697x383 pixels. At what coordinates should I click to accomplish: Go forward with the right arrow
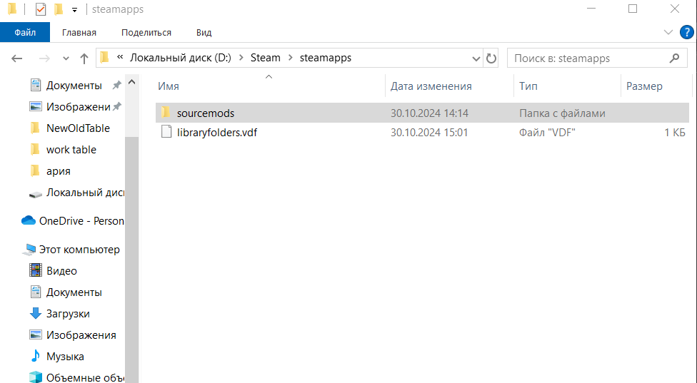(x=44, y=58)
